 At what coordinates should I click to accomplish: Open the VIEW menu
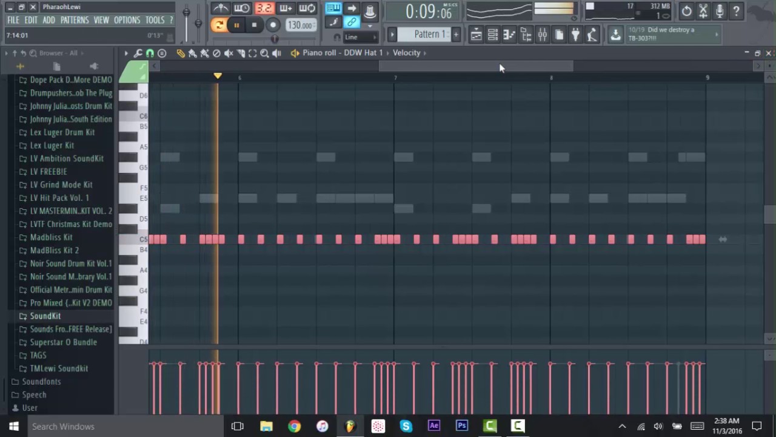pos(101,20)
